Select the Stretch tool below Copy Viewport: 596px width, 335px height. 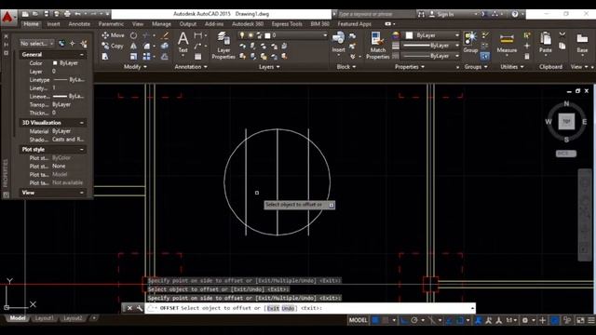click(105, 57)
